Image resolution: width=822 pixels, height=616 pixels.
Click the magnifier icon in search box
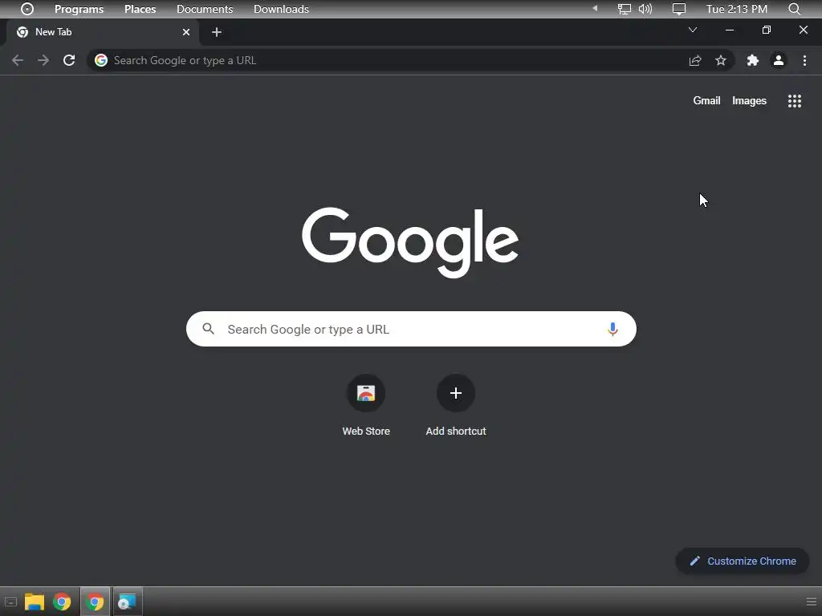point(208,329)
